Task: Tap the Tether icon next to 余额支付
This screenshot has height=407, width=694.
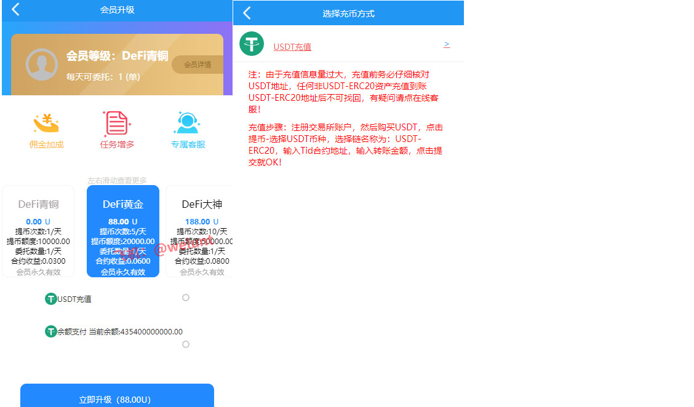Action: coord(51,331)
